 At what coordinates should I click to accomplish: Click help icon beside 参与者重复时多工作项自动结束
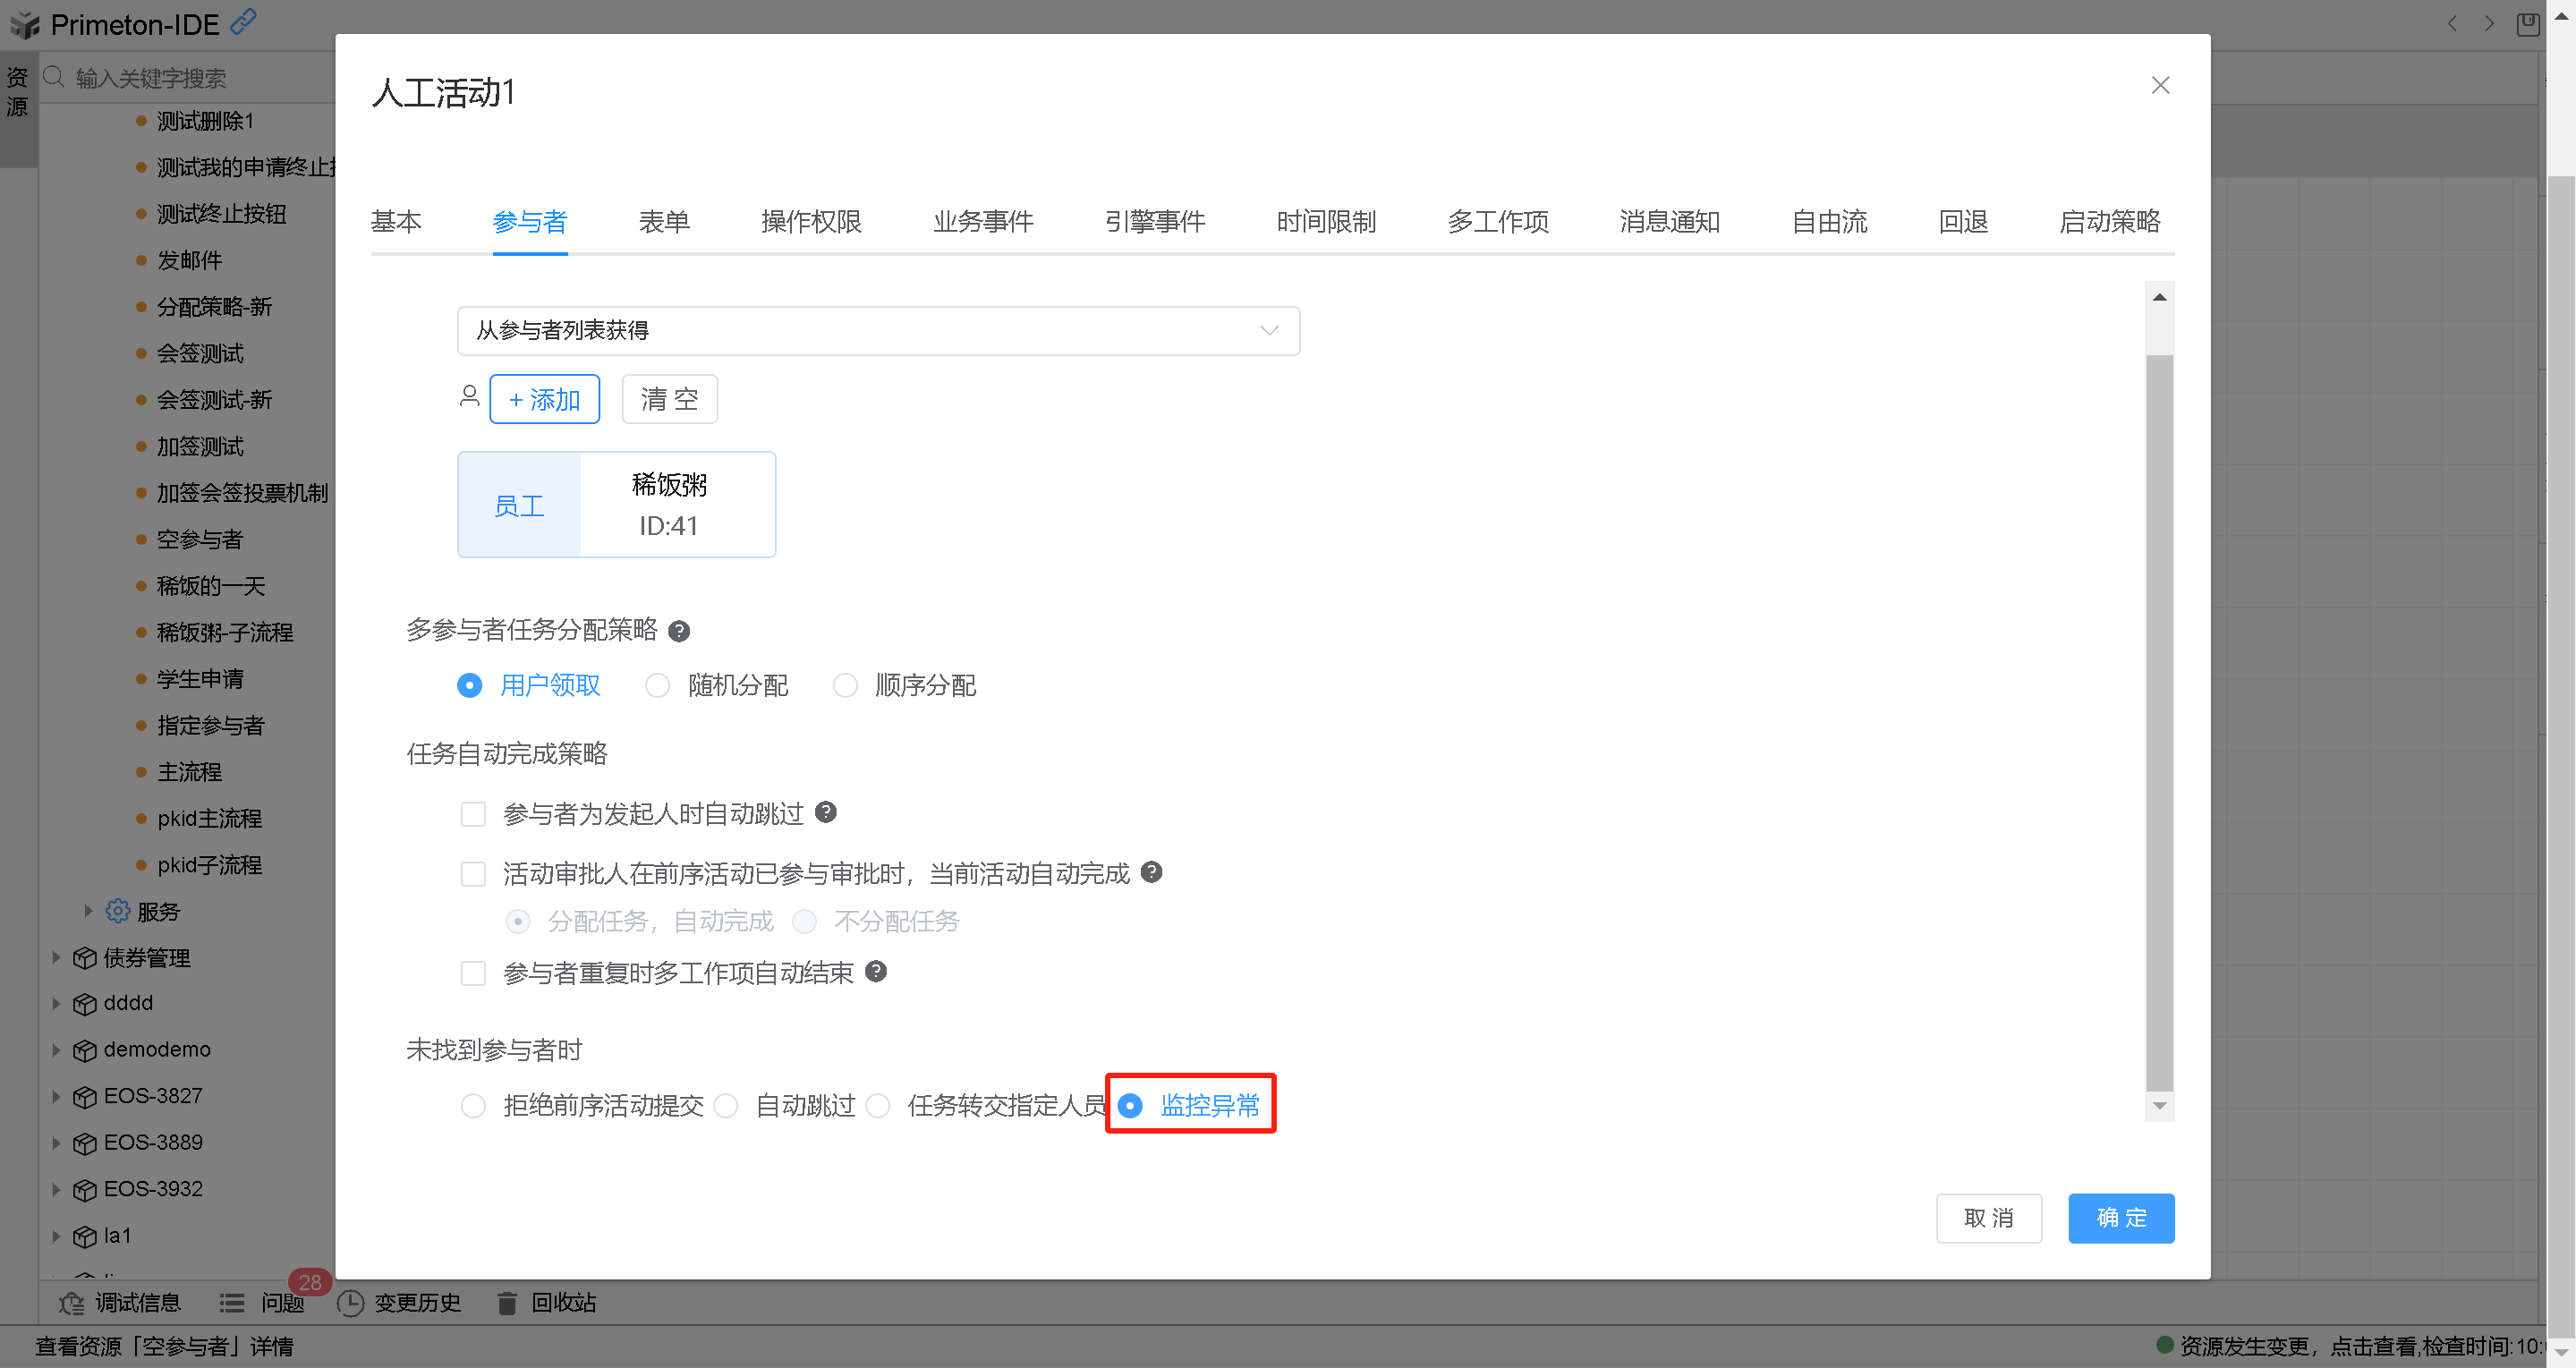pos(876,971)
